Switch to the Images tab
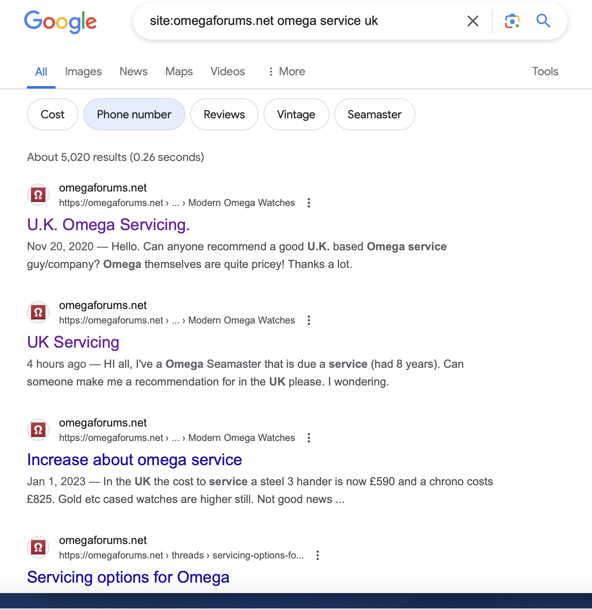This screenshot has width=592, height=610. pos(83,72)
